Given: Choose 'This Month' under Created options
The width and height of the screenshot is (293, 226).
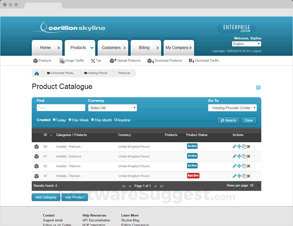Looking at the screenshot, I should coord(92,120).
